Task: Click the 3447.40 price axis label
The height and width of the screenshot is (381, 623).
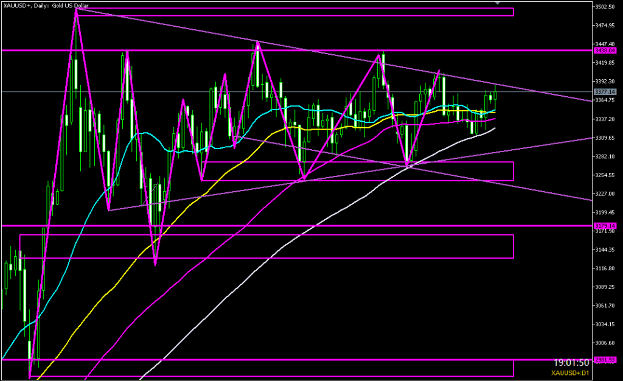Action: pyautogui.click(x=605, y=44)
